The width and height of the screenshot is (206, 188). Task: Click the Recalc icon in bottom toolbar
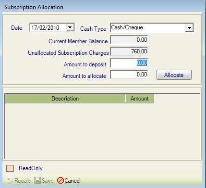pyautogui.click(x=9, y=180)
